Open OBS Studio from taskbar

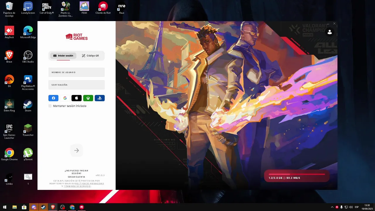(62, 207)
